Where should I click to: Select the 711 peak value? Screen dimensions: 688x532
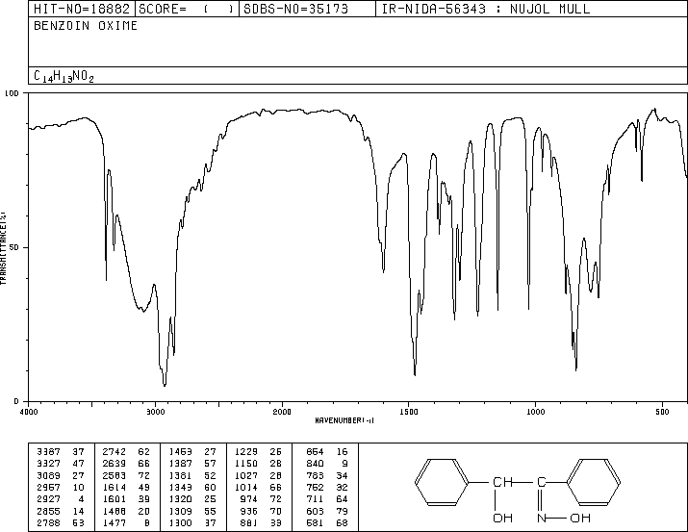[315, 499]
